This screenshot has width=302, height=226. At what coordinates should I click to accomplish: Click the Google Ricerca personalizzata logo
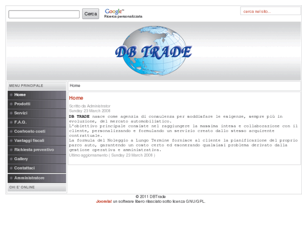tap(123, 13)
